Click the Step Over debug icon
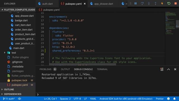The image size is (179, 101). point(142,3)
